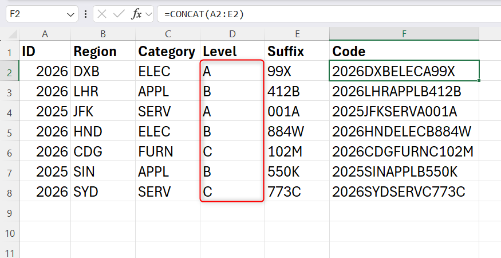The image size is (501, 258).
Task: Select suffix cell 884W
Action: (297, 131)
